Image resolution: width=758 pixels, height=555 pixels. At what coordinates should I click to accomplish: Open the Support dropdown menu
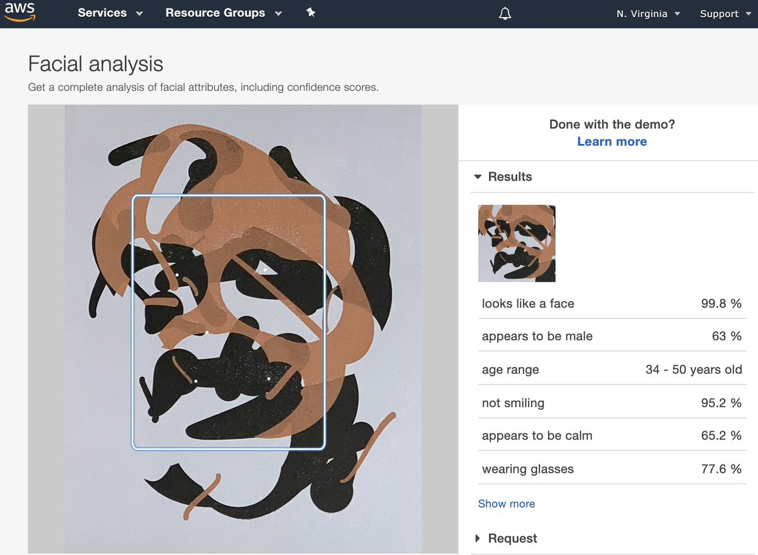tap(725, 13)
